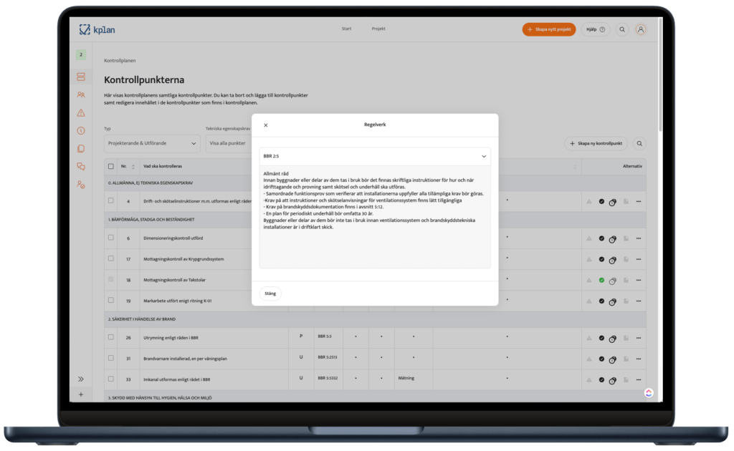734x451 pixels.
Task: Close the Regelverk dialog with the X icon
Action: click(266, 125)
